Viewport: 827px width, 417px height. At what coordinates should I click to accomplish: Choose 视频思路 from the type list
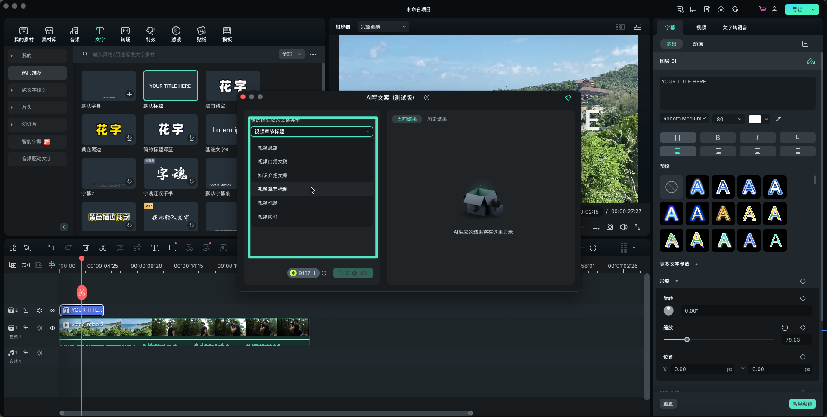[x=312, y=148]
